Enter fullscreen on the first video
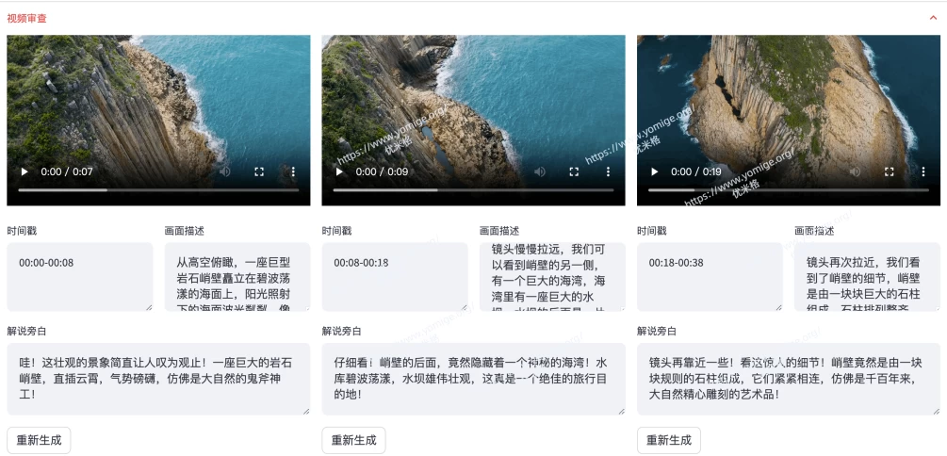 click(x=259, y=172)
